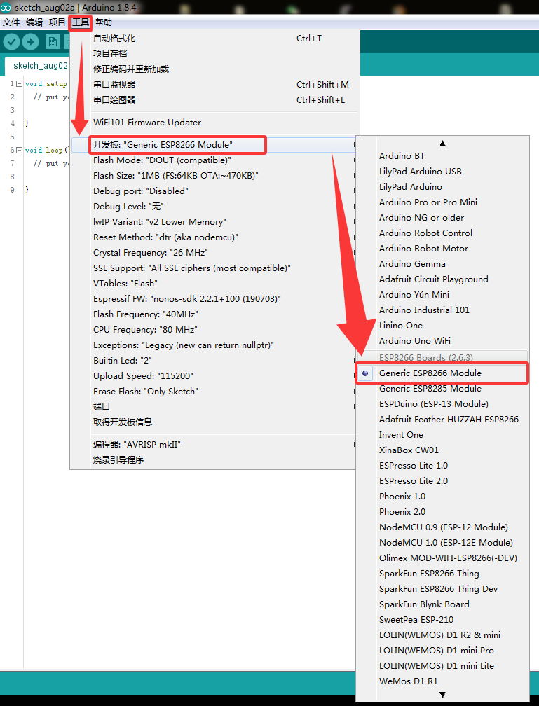Expand the Reset Method submenu
Viewport: 539px width, 706px height.
pyautogui.click(x=214, y=237)
